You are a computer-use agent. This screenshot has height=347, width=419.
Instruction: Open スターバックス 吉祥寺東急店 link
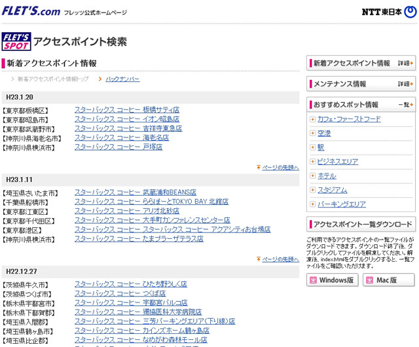click(x=128, y=128)
